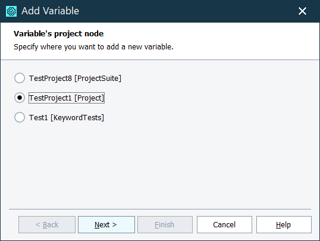Screen dimensions: 320x241
Task: Click the separator line above the buttons
Action: (x=160, y=209)
